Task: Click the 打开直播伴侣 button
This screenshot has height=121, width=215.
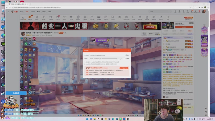Action: tap(124, 68)
